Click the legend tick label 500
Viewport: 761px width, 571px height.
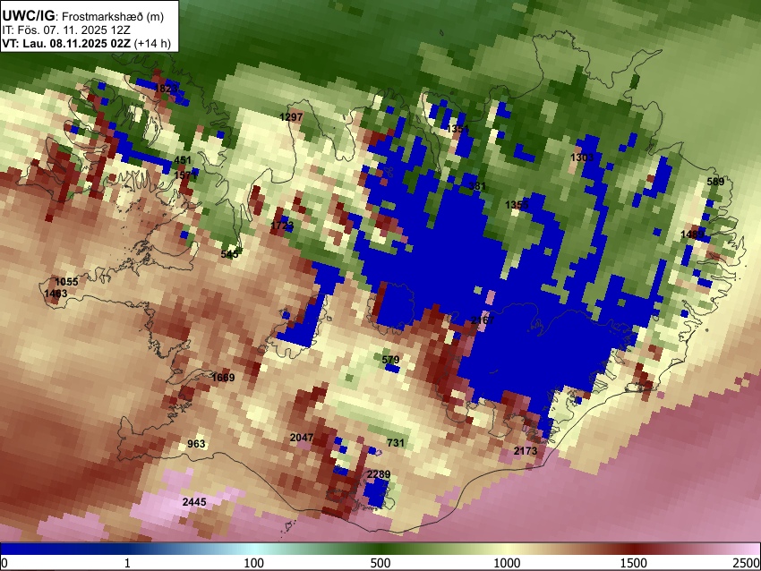click(380, 563)
